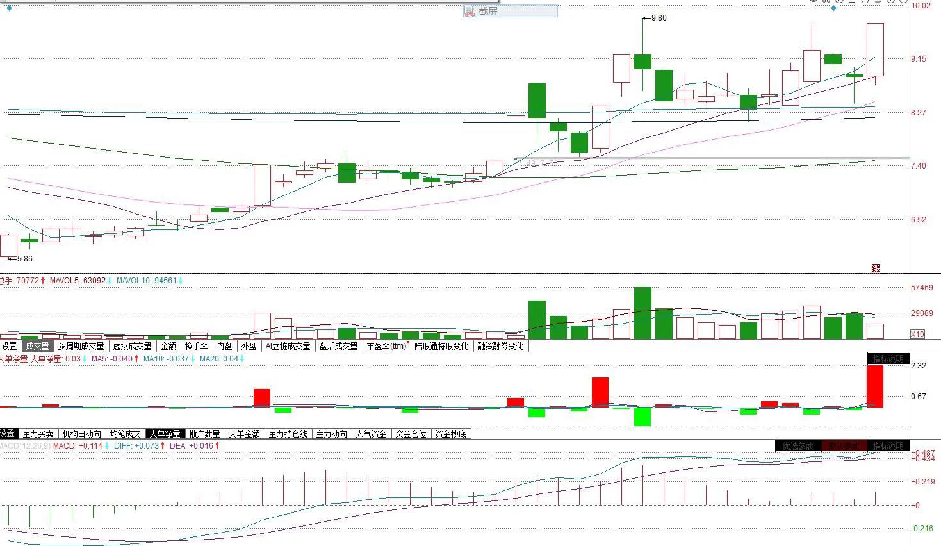Open the 大单金额 tab
This screenshot has height=546, width=941.
[x=245, y=434]
